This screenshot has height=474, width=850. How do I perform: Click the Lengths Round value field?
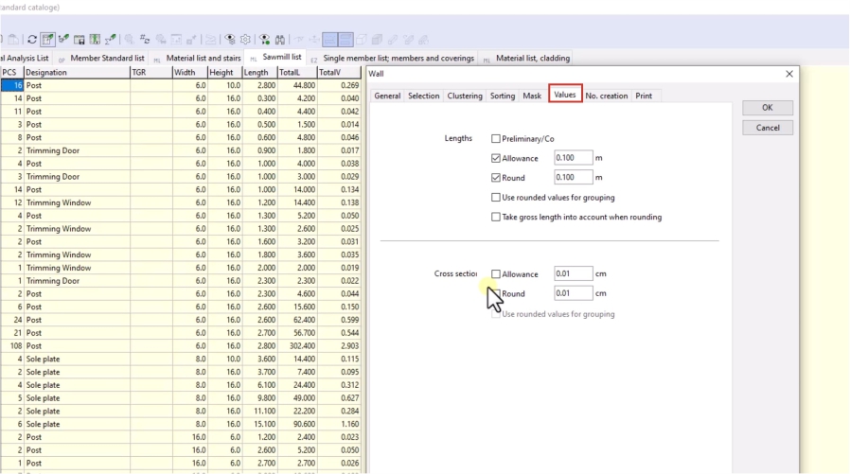pyautogui.click(x=574, y=178)
